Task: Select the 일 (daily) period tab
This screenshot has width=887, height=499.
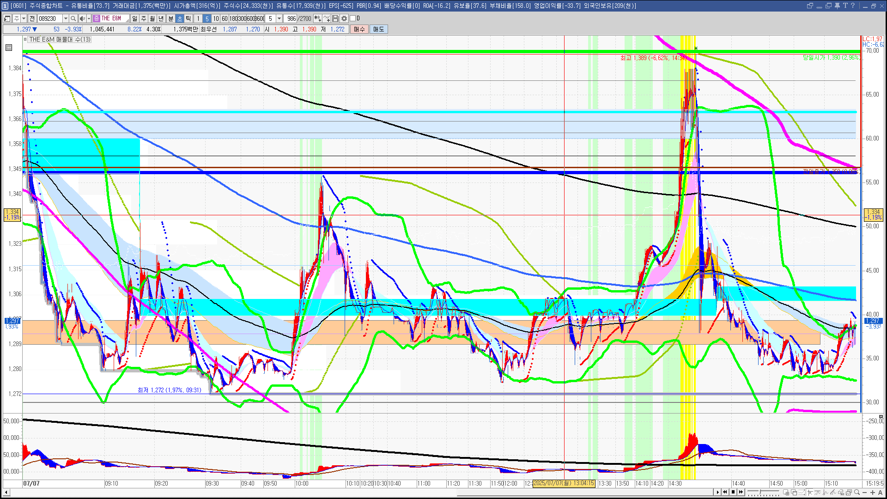Action: (134, 18)
